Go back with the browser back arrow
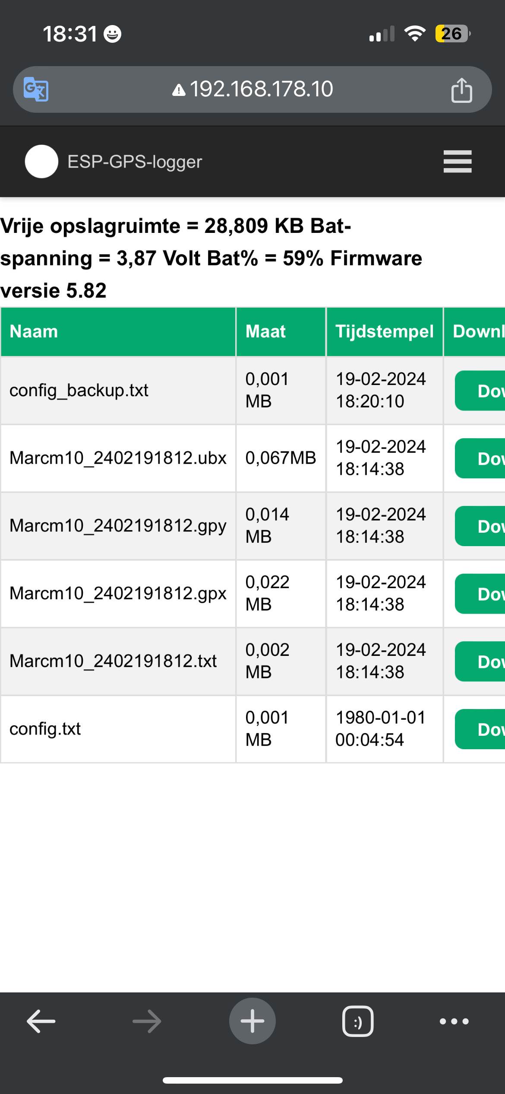 click(41, 1021)
